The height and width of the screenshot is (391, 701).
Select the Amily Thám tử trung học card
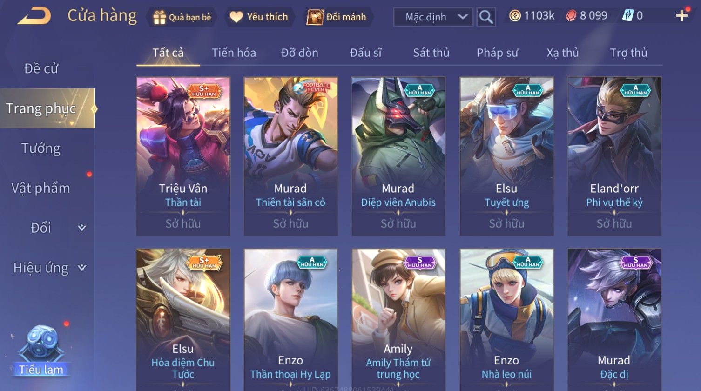[398, 320]
